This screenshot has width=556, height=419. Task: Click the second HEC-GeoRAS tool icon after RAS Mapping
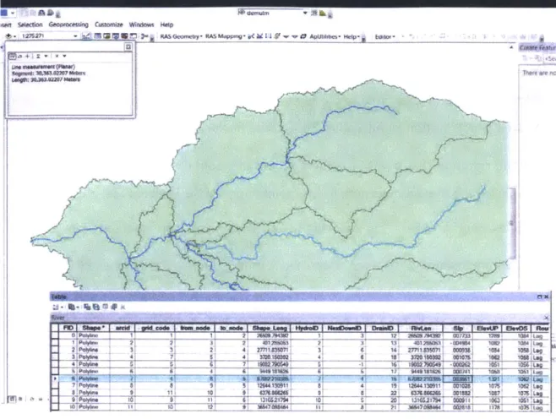tap(260, 36)
